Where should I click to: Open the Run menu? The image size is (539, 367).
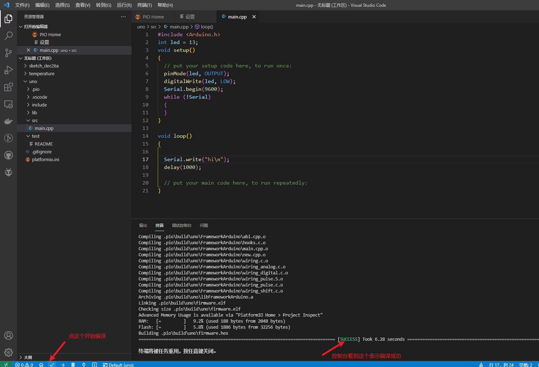click(x=124, y=5)
